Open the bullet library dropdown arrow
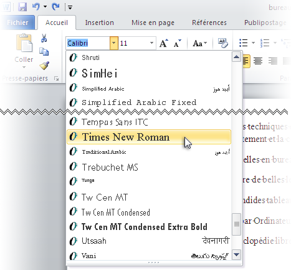The height and width of the screenshot is (270, 291). pyautogui.click(x=253, y=43)
